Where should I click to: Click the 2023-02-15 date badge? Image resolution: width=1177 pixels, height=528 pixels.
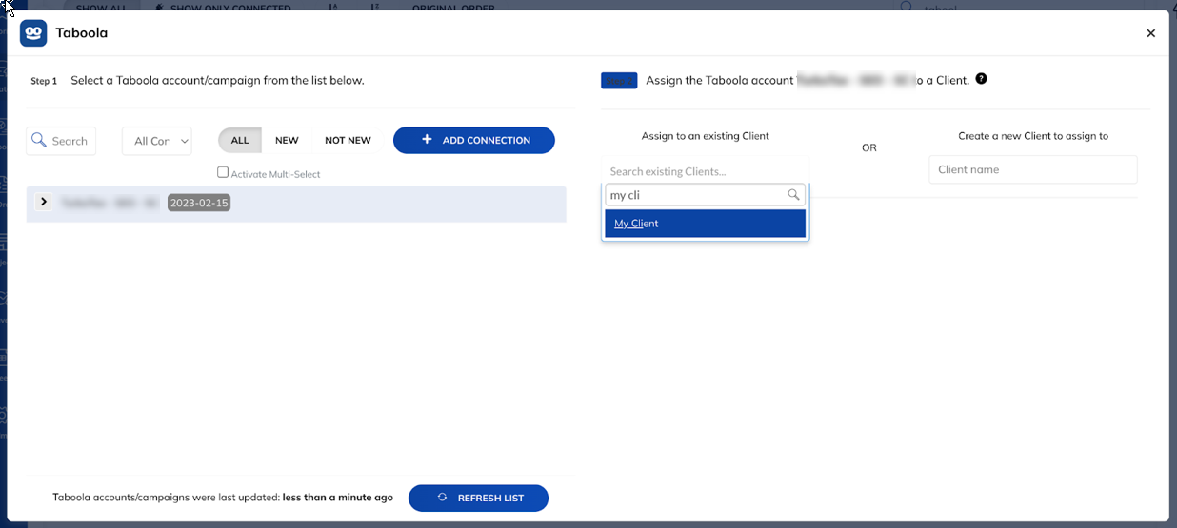click(199, 203)
